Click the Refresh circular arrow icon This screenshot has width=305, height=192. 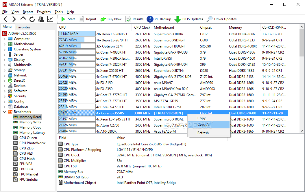click(32, 19)
